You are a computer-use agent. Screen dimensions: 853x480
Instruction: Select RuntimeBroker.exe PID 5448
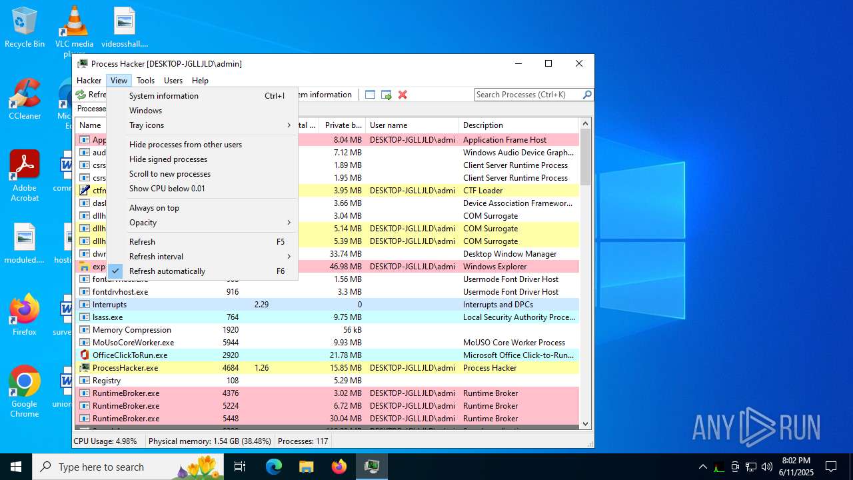327,418
